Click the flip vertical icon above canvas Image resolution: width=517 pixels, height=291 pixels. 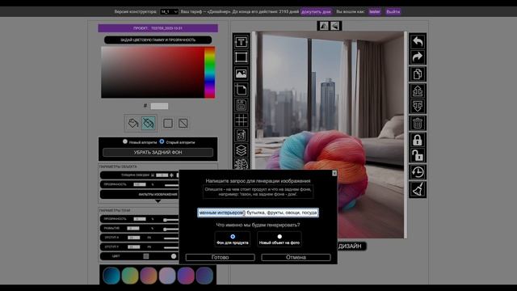pos(335,26)
